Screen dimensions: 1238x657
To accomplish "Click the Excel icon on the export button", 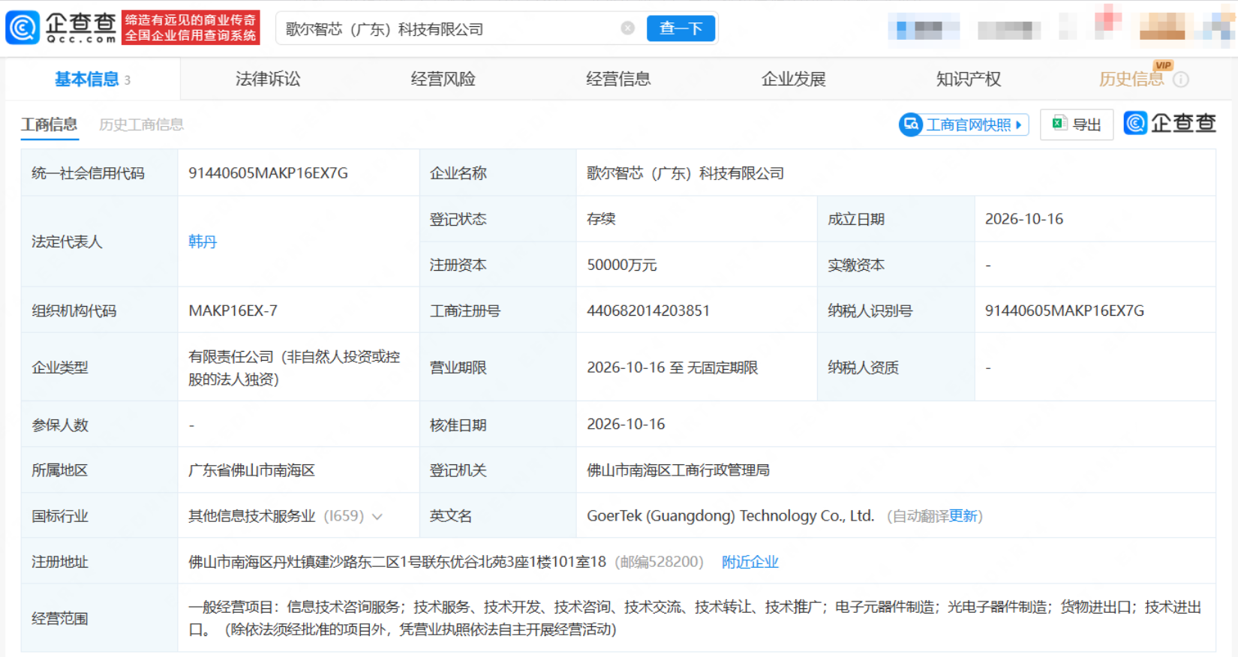I will click(1059, 124).
